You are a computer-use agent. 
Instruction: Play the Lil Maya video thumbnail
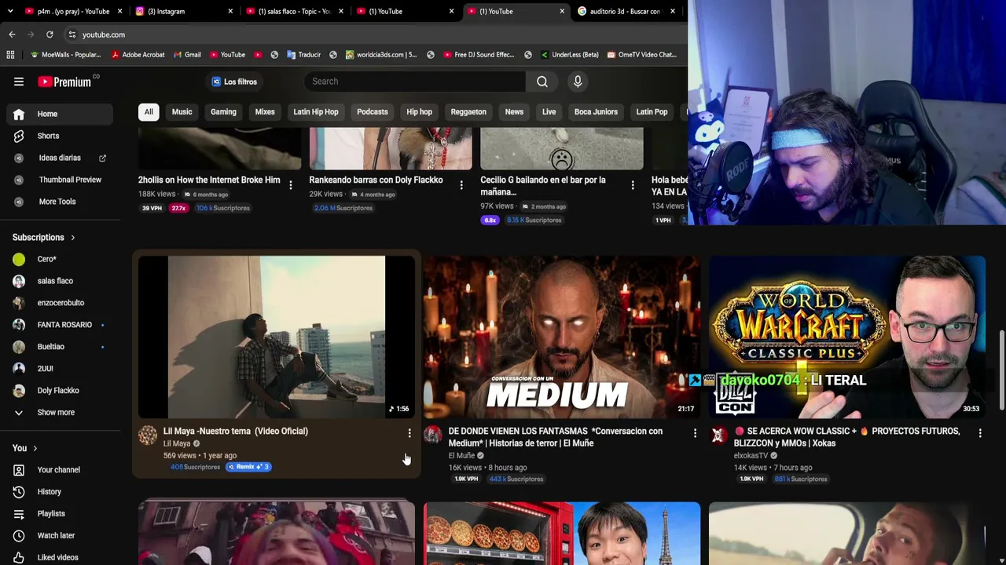tap(277, 337)
